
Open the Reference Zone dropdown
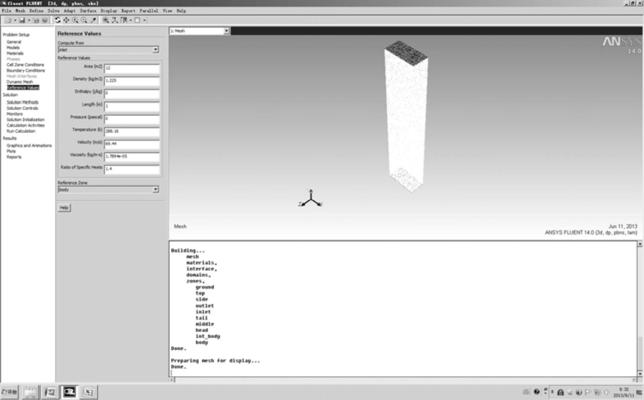pos(108,189)
